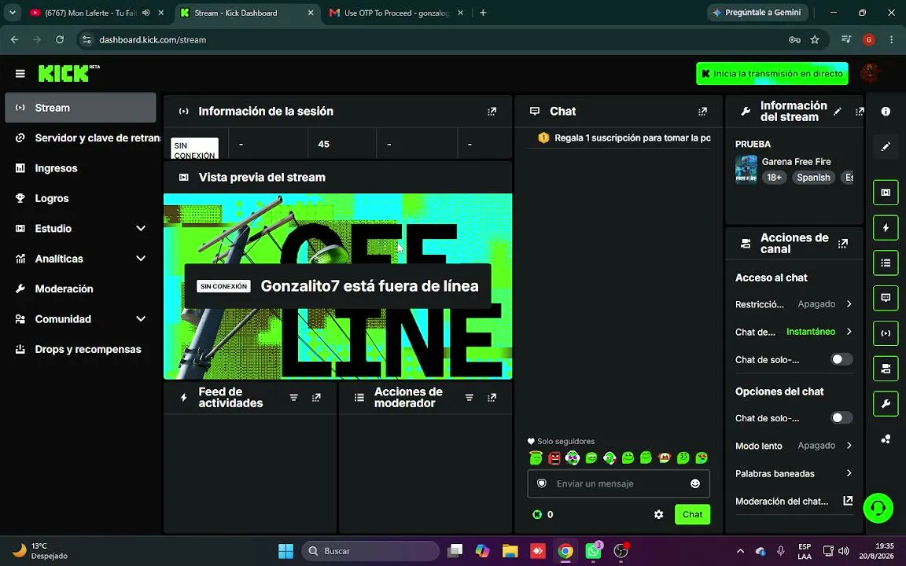
Task: Select Stream in the sidebar
Action: point(80,108)
